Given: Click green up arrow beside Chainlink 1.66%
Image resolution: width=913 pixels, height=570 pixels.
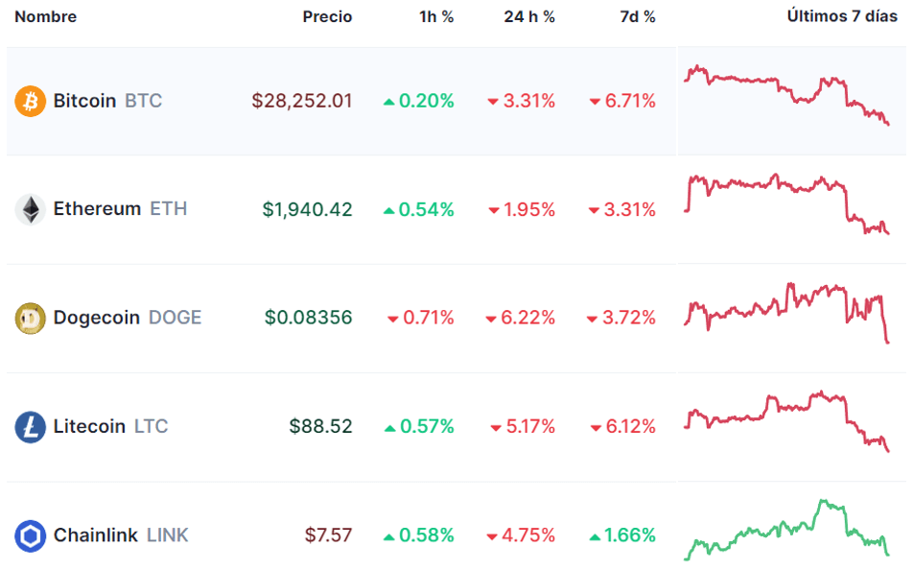Looking at the screenshot, I should [595, 535].
